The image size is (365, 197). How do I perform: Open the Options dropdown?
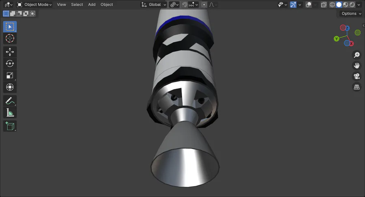[x=351, y=13]
